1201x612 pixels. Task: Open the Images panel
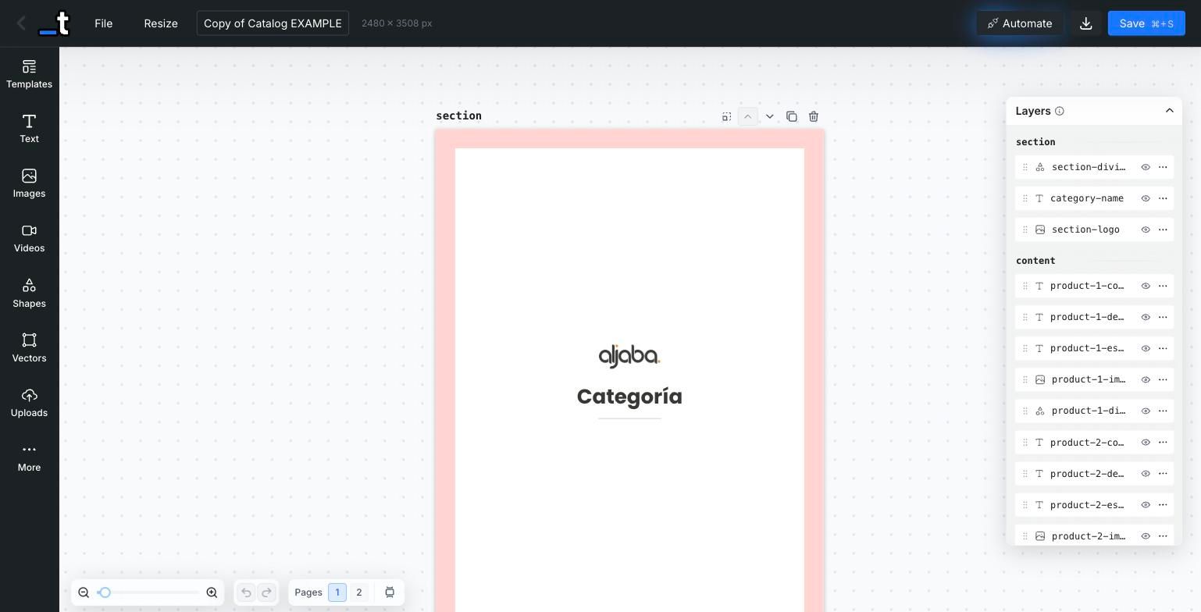(x=29, y=183)
